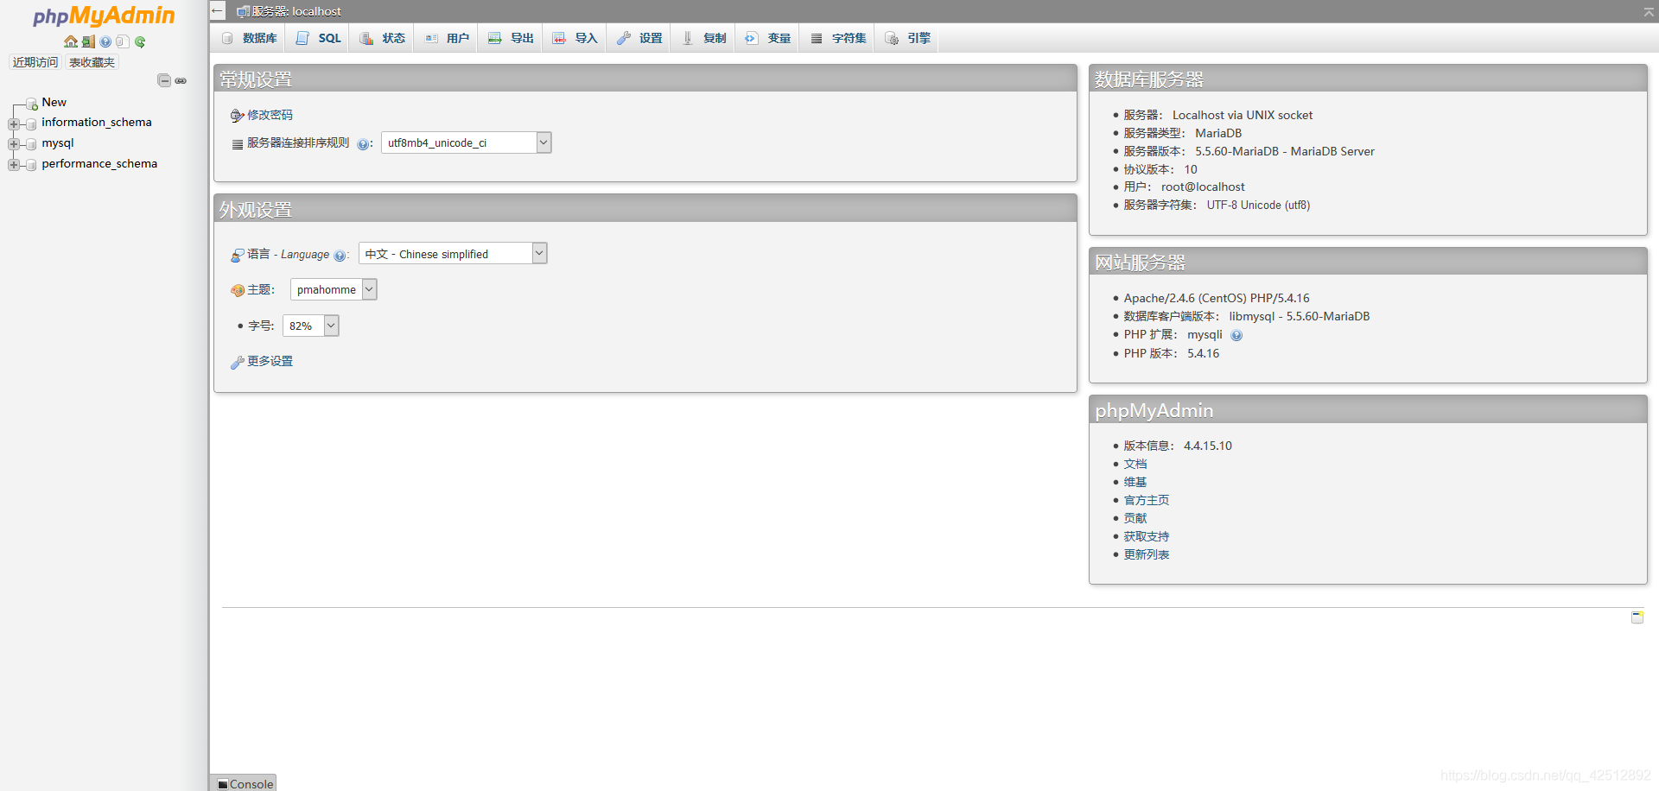Click the performance_schema database cylinder icon
This screenshot has width=1659, height=791.
tap(31, 165)
